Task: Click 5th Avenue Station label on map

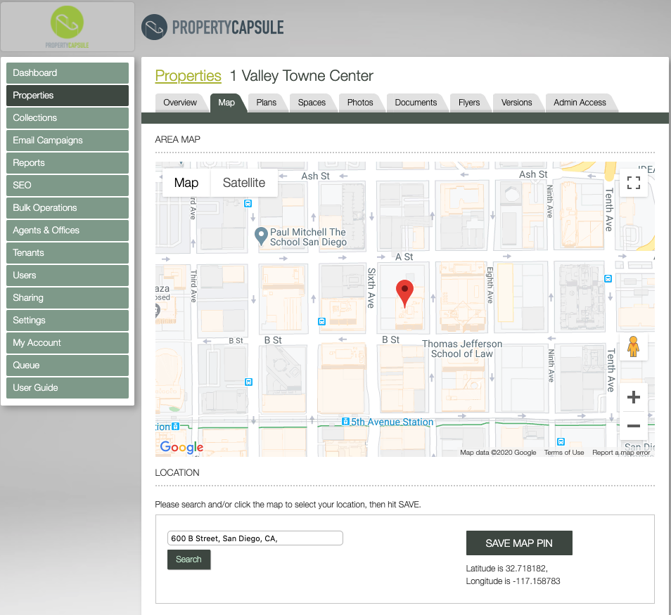Action: click(392, 422)
